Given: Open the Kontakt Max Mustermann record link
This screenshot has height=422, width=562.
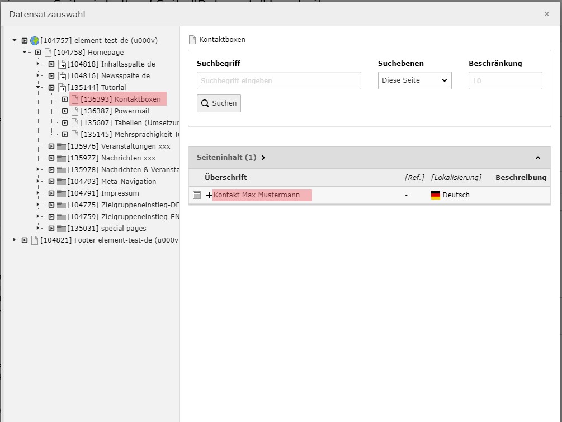Looking at the screenshot, I should tap(257, 195).
